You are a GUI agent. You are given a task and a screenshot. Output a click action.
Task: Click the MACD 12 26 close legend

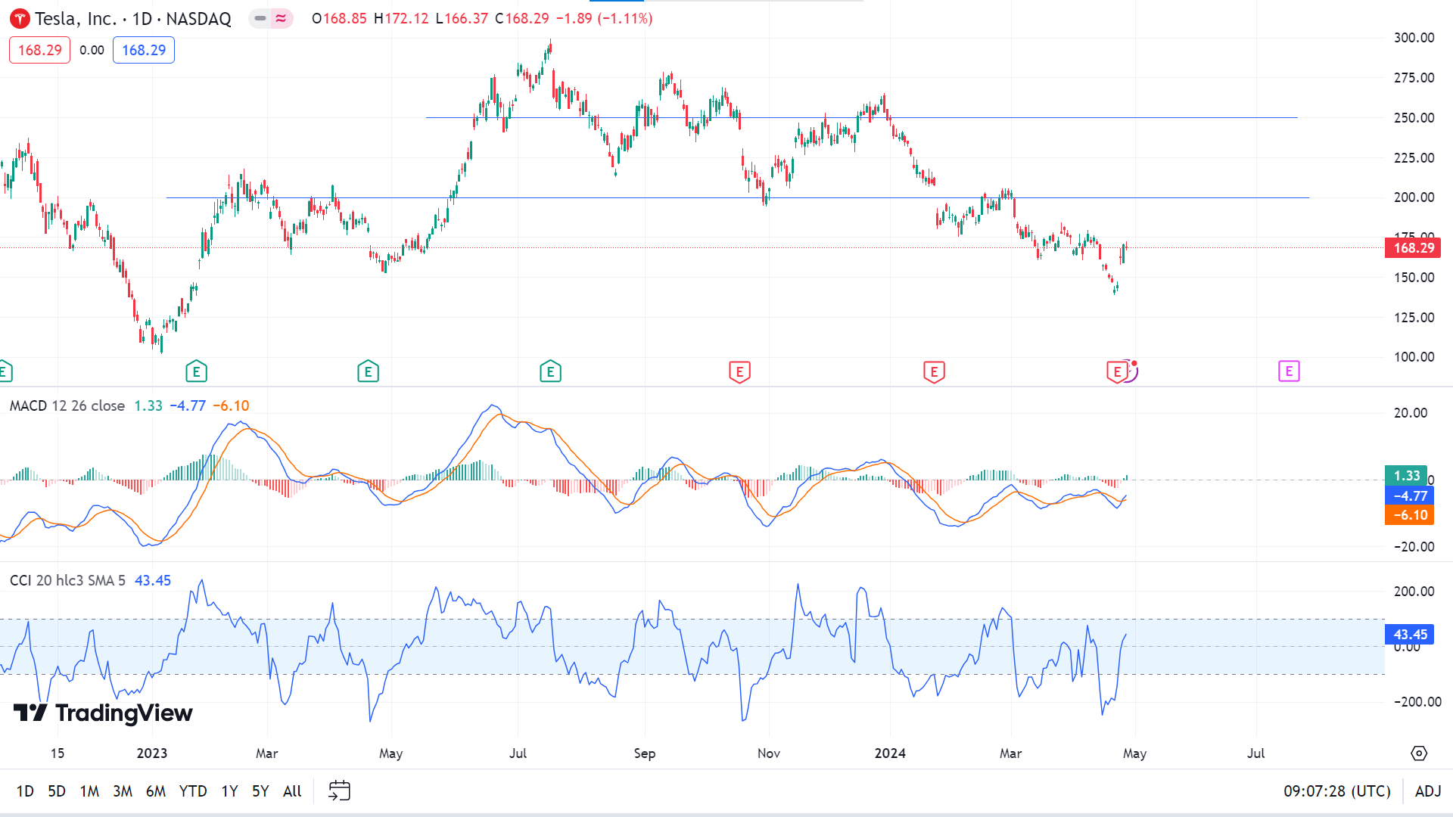click(x=67, y=405)
